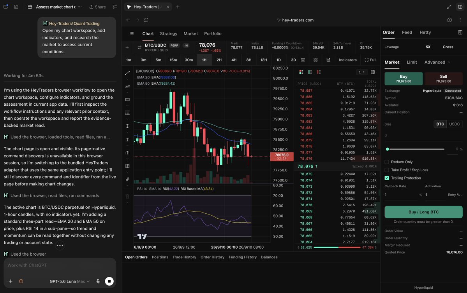The image size is (467, 293).
Task: Open the Positions tab
Action: [x=160, y=257]
